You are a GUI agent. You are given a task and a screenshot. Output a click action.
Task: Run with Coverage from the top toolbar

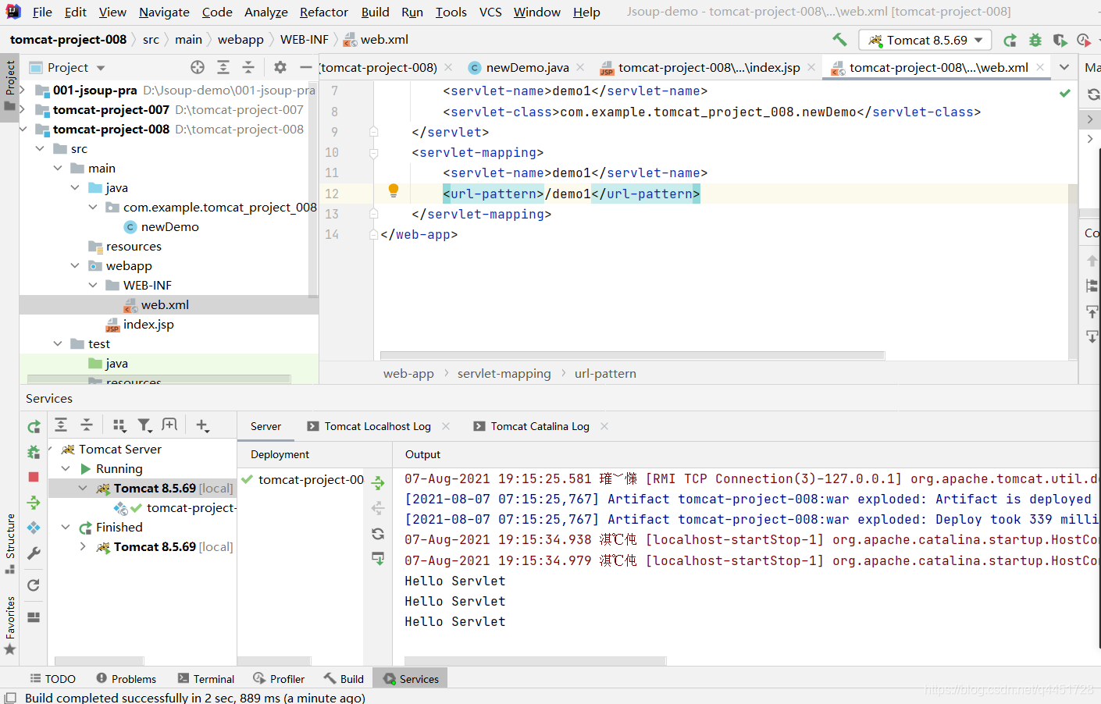tap(1060, 40)
